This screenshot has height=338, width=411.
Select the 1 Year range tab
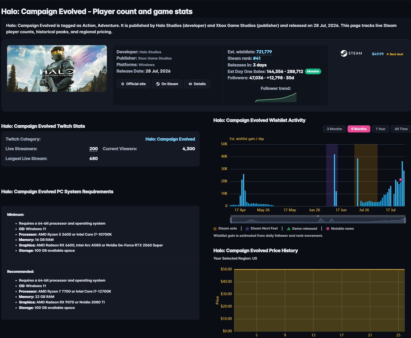coord(381,129)
